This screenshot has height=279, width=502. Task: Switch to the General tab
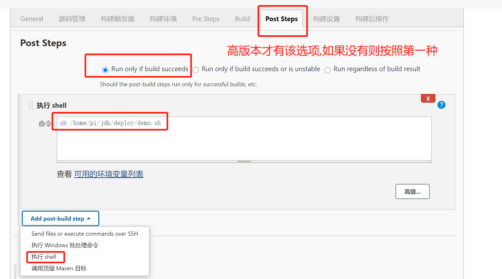coord(32,19)
